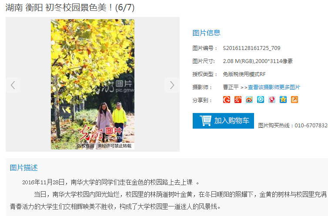Image resolution: width=328 pixels, height=216 pixels.
Task: Click the purchase hotline number 010-6707832
Action: click(x=311, y=125)
